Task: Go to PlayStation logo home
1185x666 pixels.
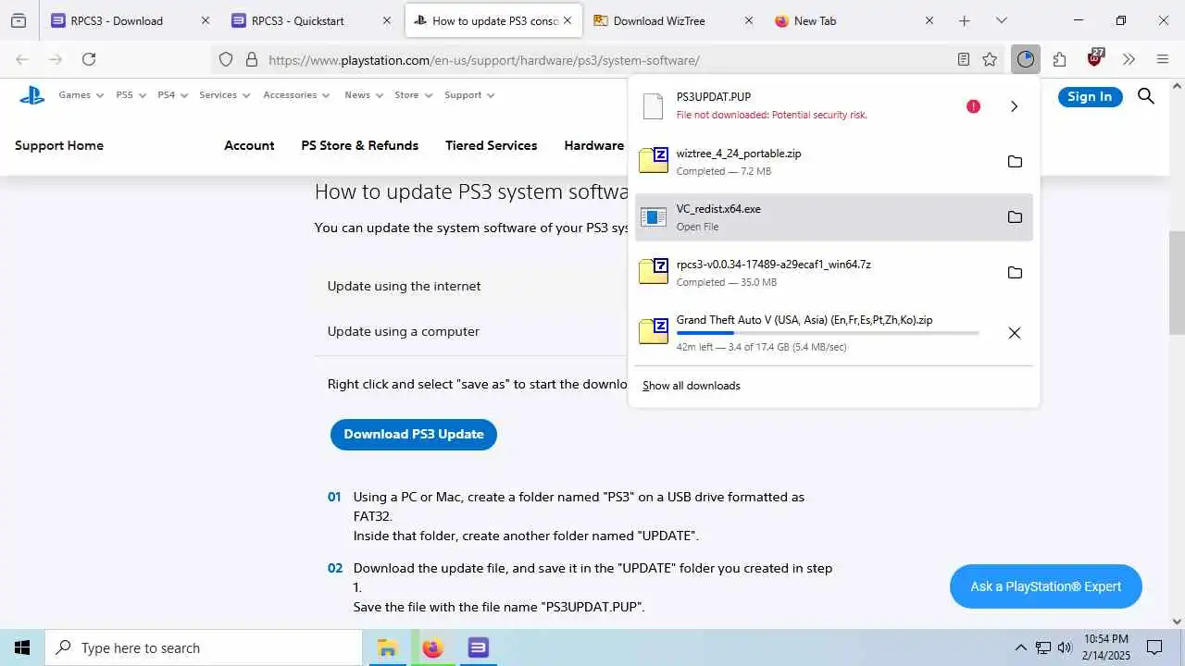Action: tap(31, 94)
